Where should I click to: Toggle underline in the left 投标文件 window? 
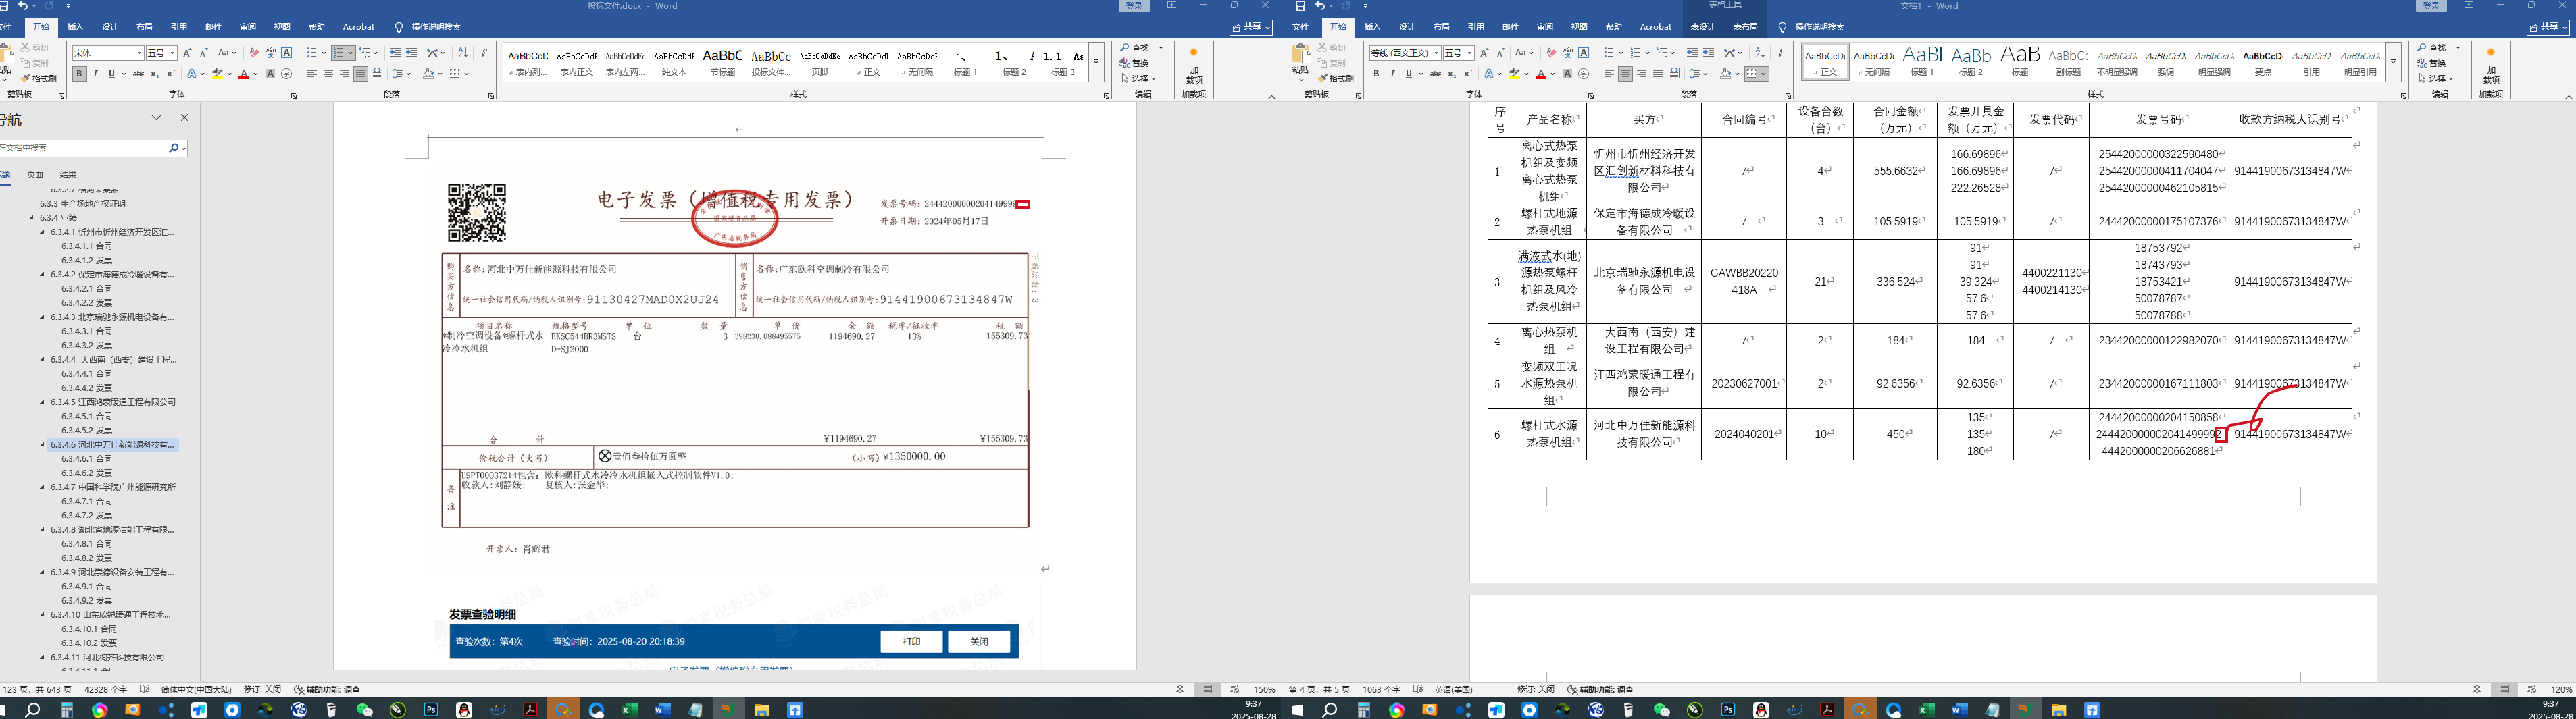[111, 74]
